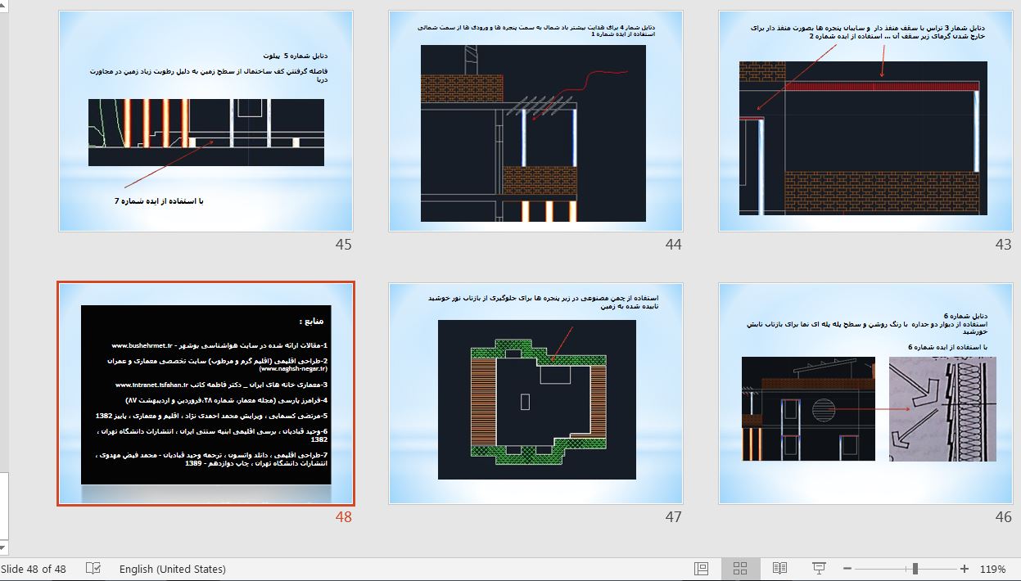This screenshot has height=581, width=1021.
Task: Click the Slide Sorter view icon
Action: [x=740, y=569]
